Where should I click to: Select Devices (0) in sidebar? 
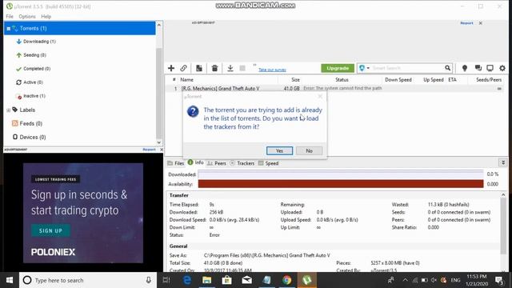(x=33, y=137)
